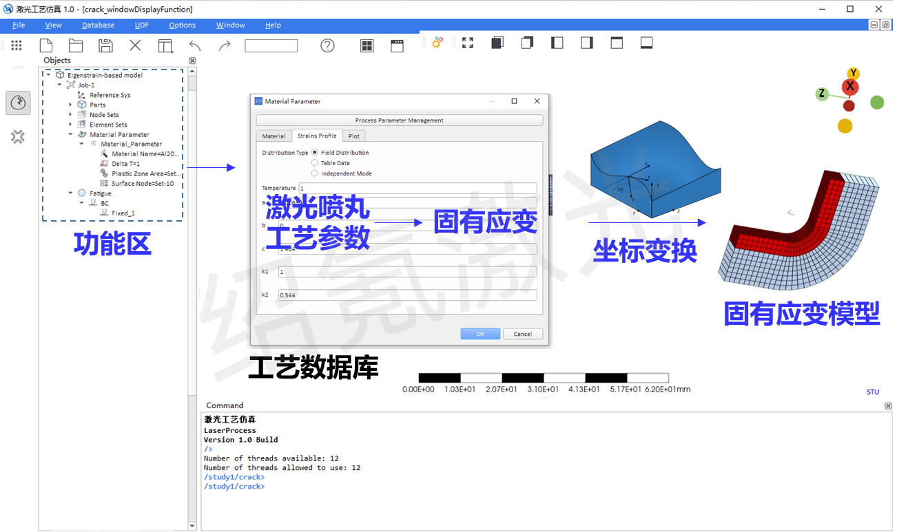Open Help using the question mark icon

point(327,45)
